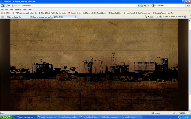
Task: Switch to the Indrajit Sardar tab
Action: [x=18, y=17]
